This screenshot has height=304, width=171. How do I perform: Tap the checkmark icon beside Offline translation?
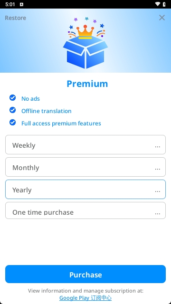point(13,110)
